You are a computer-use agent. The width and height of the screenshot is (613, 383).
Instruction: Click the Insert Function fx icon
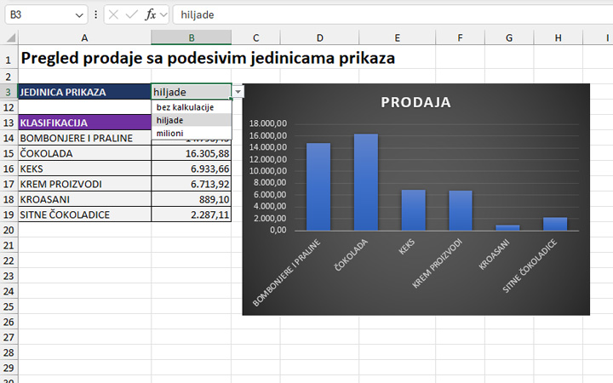tap(151, 14)
